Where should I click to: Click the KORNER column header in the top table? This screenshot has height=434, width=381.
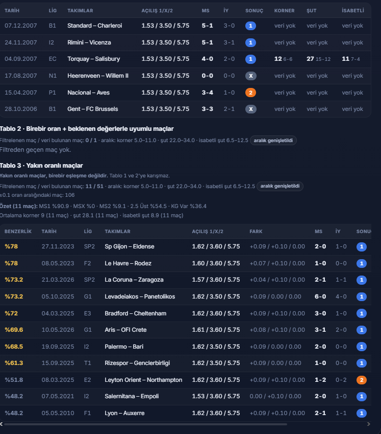(285, 11)
